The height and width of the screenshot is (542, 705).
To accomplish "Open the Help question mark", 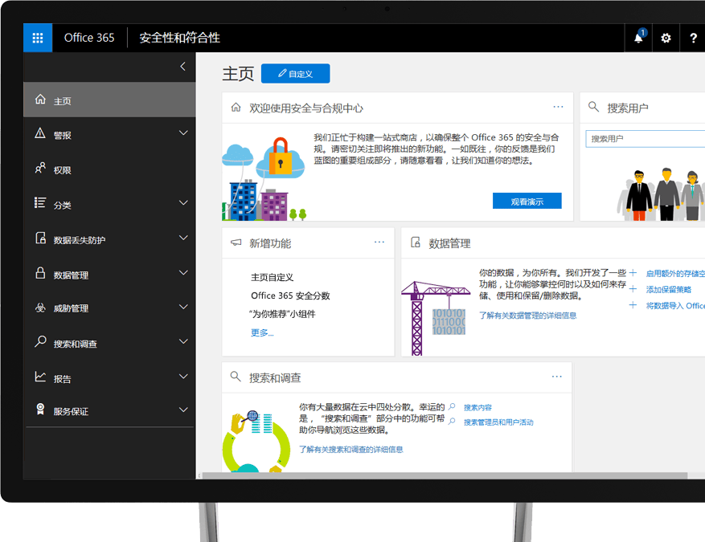I will (x=693, y=37).
